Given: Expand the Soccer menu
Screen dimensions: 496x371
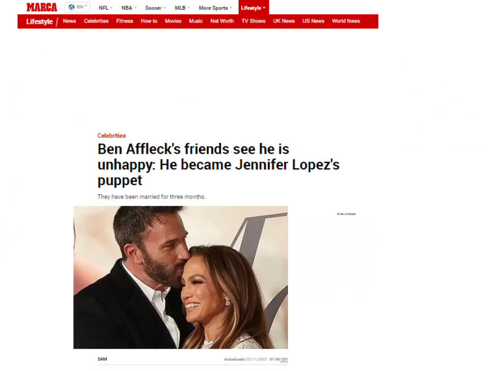Looking at the screenshot, I should [x=156, y=8].
